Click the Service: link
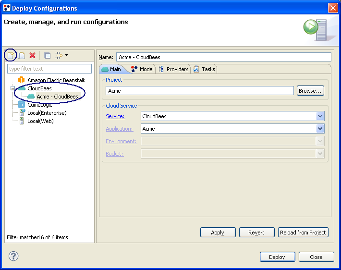 coord(115,116)
